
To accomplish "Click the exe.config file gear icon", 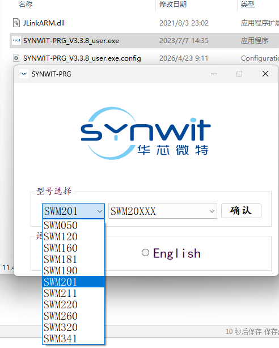I will click(16, 58).
